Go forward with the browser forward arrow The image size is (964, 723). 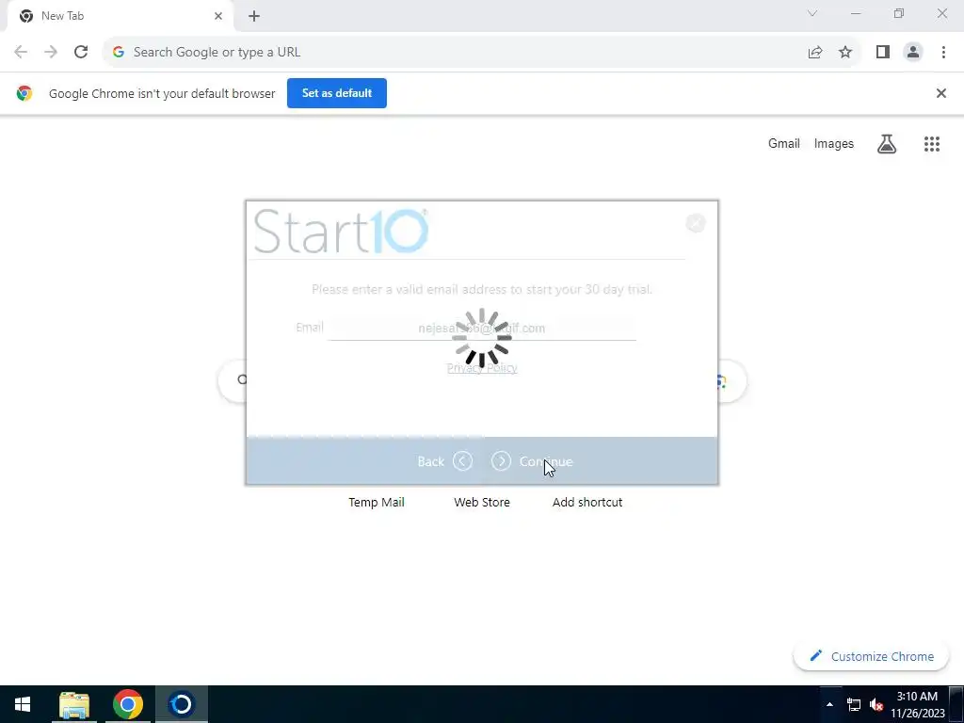(x=51, y=53)
